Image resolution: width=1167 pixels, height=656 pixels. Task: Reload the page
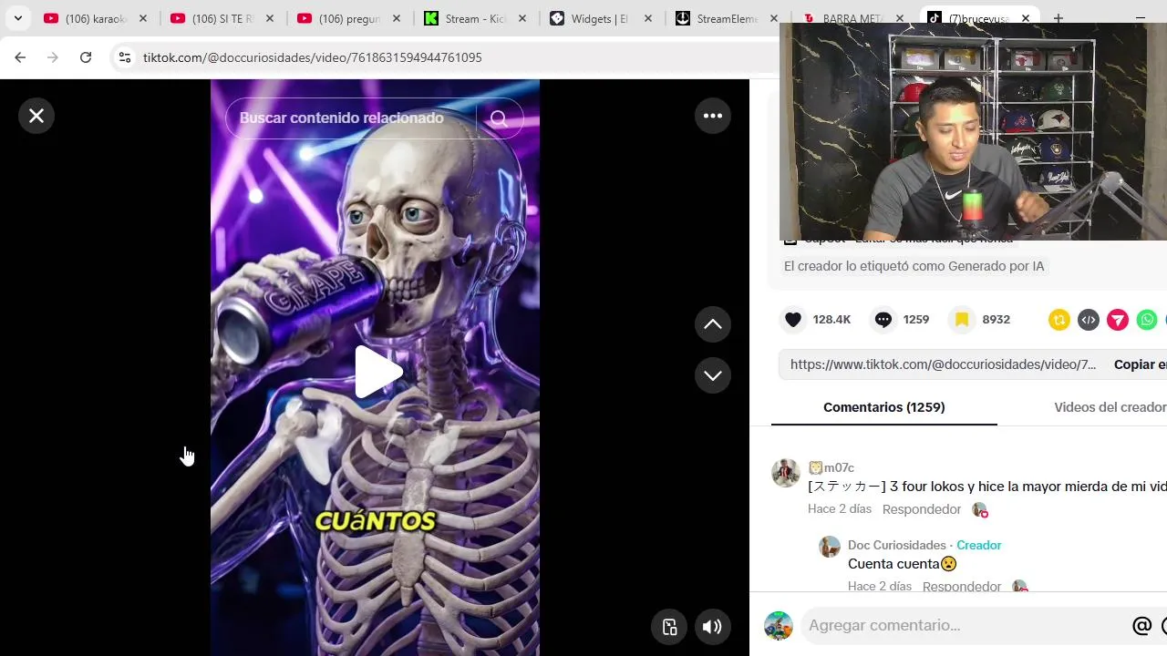pyautogui.click(x=86, y=57)
